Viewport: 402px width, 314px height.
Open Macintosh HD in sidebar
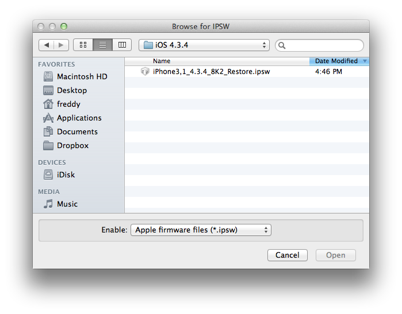[x=79, y=76]
